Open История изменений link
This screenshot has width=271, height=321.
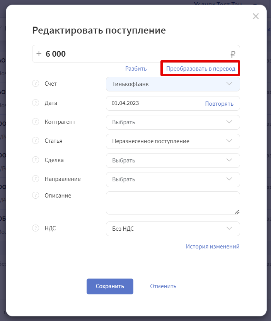[213, 246]
